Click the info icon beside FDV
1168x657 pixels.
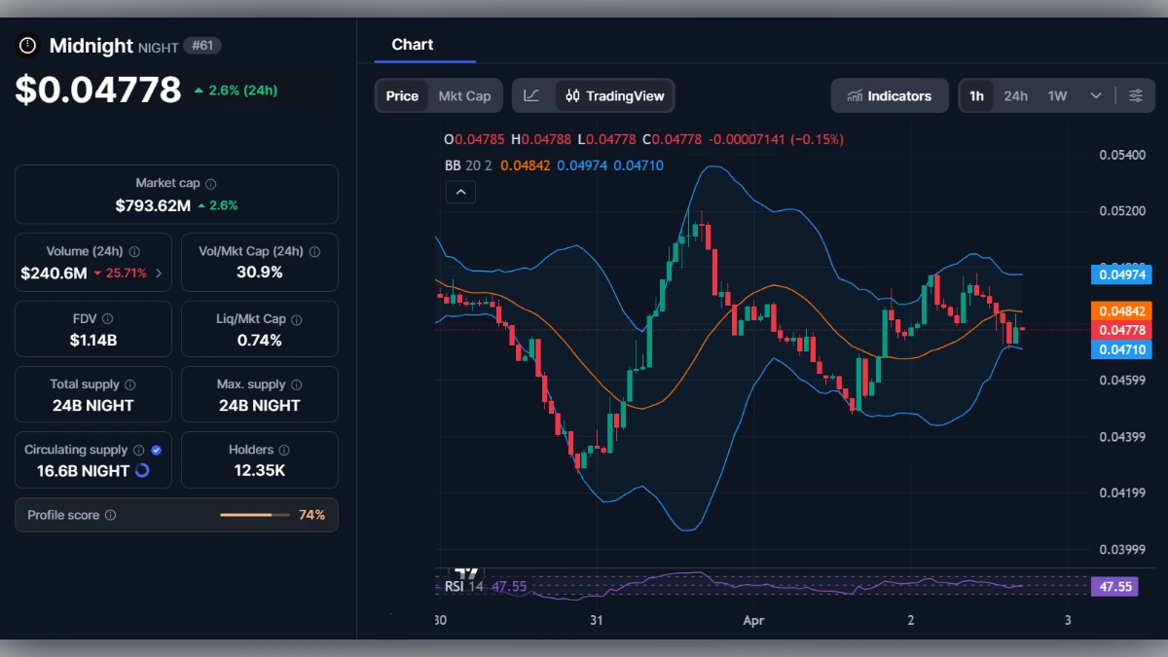pyautogui.click(x=107, y=318)
